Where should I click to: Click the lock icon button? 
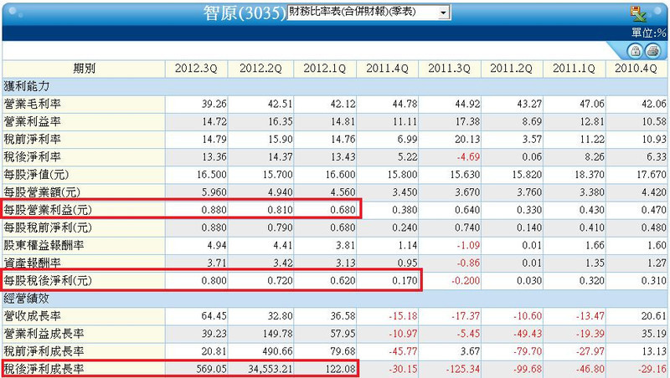636,51
